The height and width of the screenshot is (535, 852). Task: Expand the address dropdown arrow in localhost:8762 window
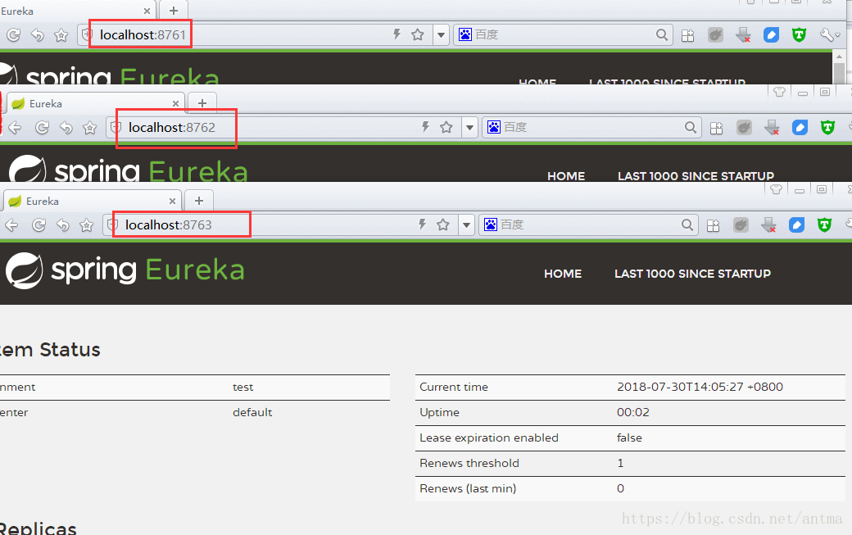(x=470, y=128)
